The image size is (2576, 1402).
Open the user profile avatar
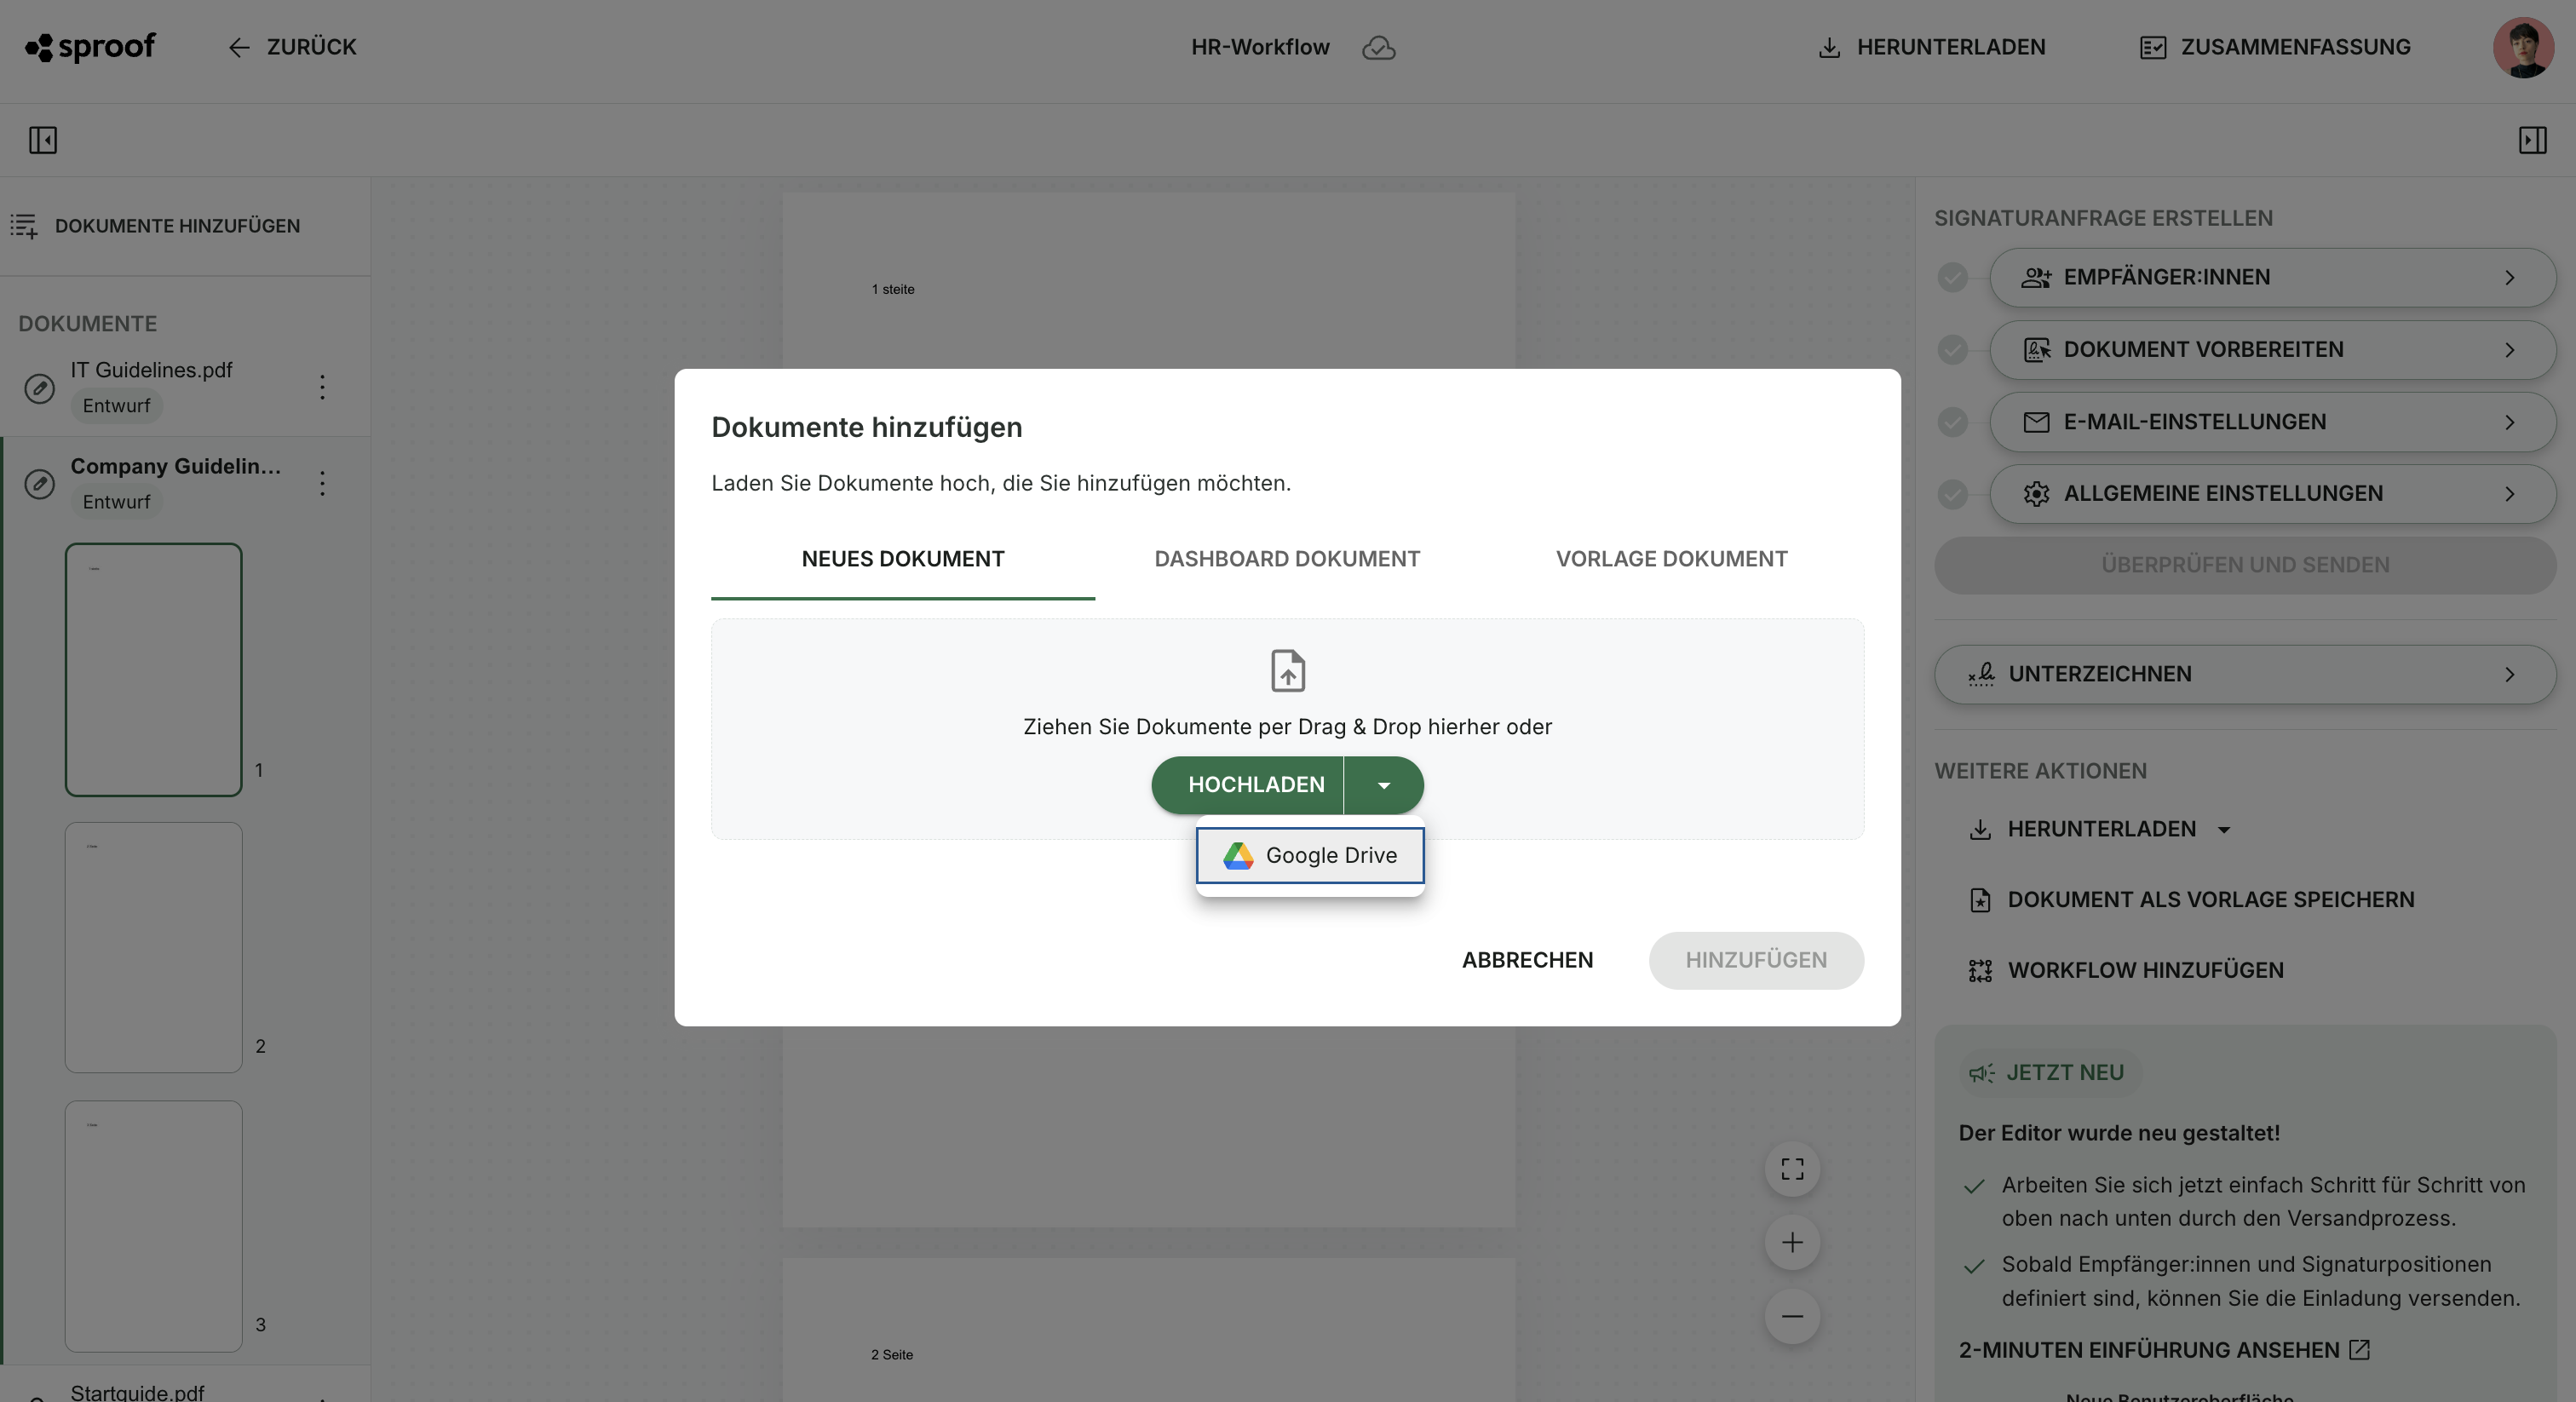[x=2523, y=47]
